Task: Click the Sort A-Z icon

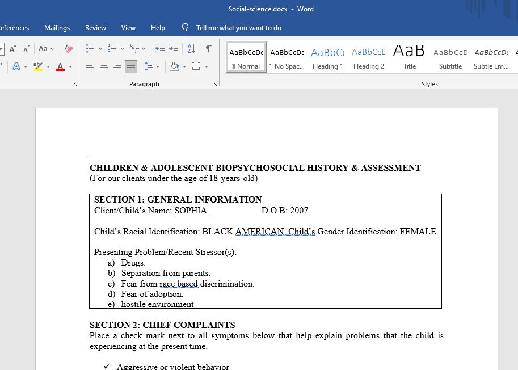Action: [191, 49]
